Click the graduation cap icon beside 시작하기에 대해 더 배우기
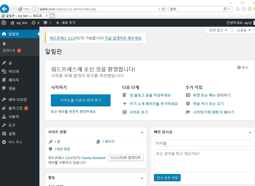Screen dimensions: 255x186 click(188, 112)
